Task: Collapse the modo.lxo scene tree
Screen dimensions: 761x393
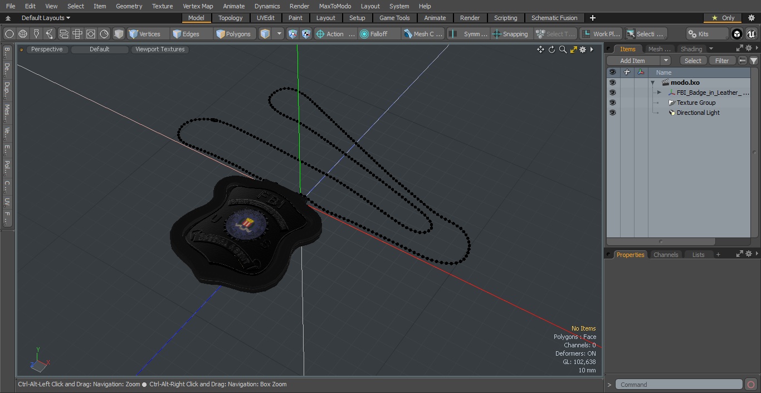Action: (x=652, y=83)
